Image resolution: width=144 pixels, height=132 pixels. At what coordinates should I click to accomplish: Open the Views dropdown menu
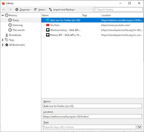(40, 10)
